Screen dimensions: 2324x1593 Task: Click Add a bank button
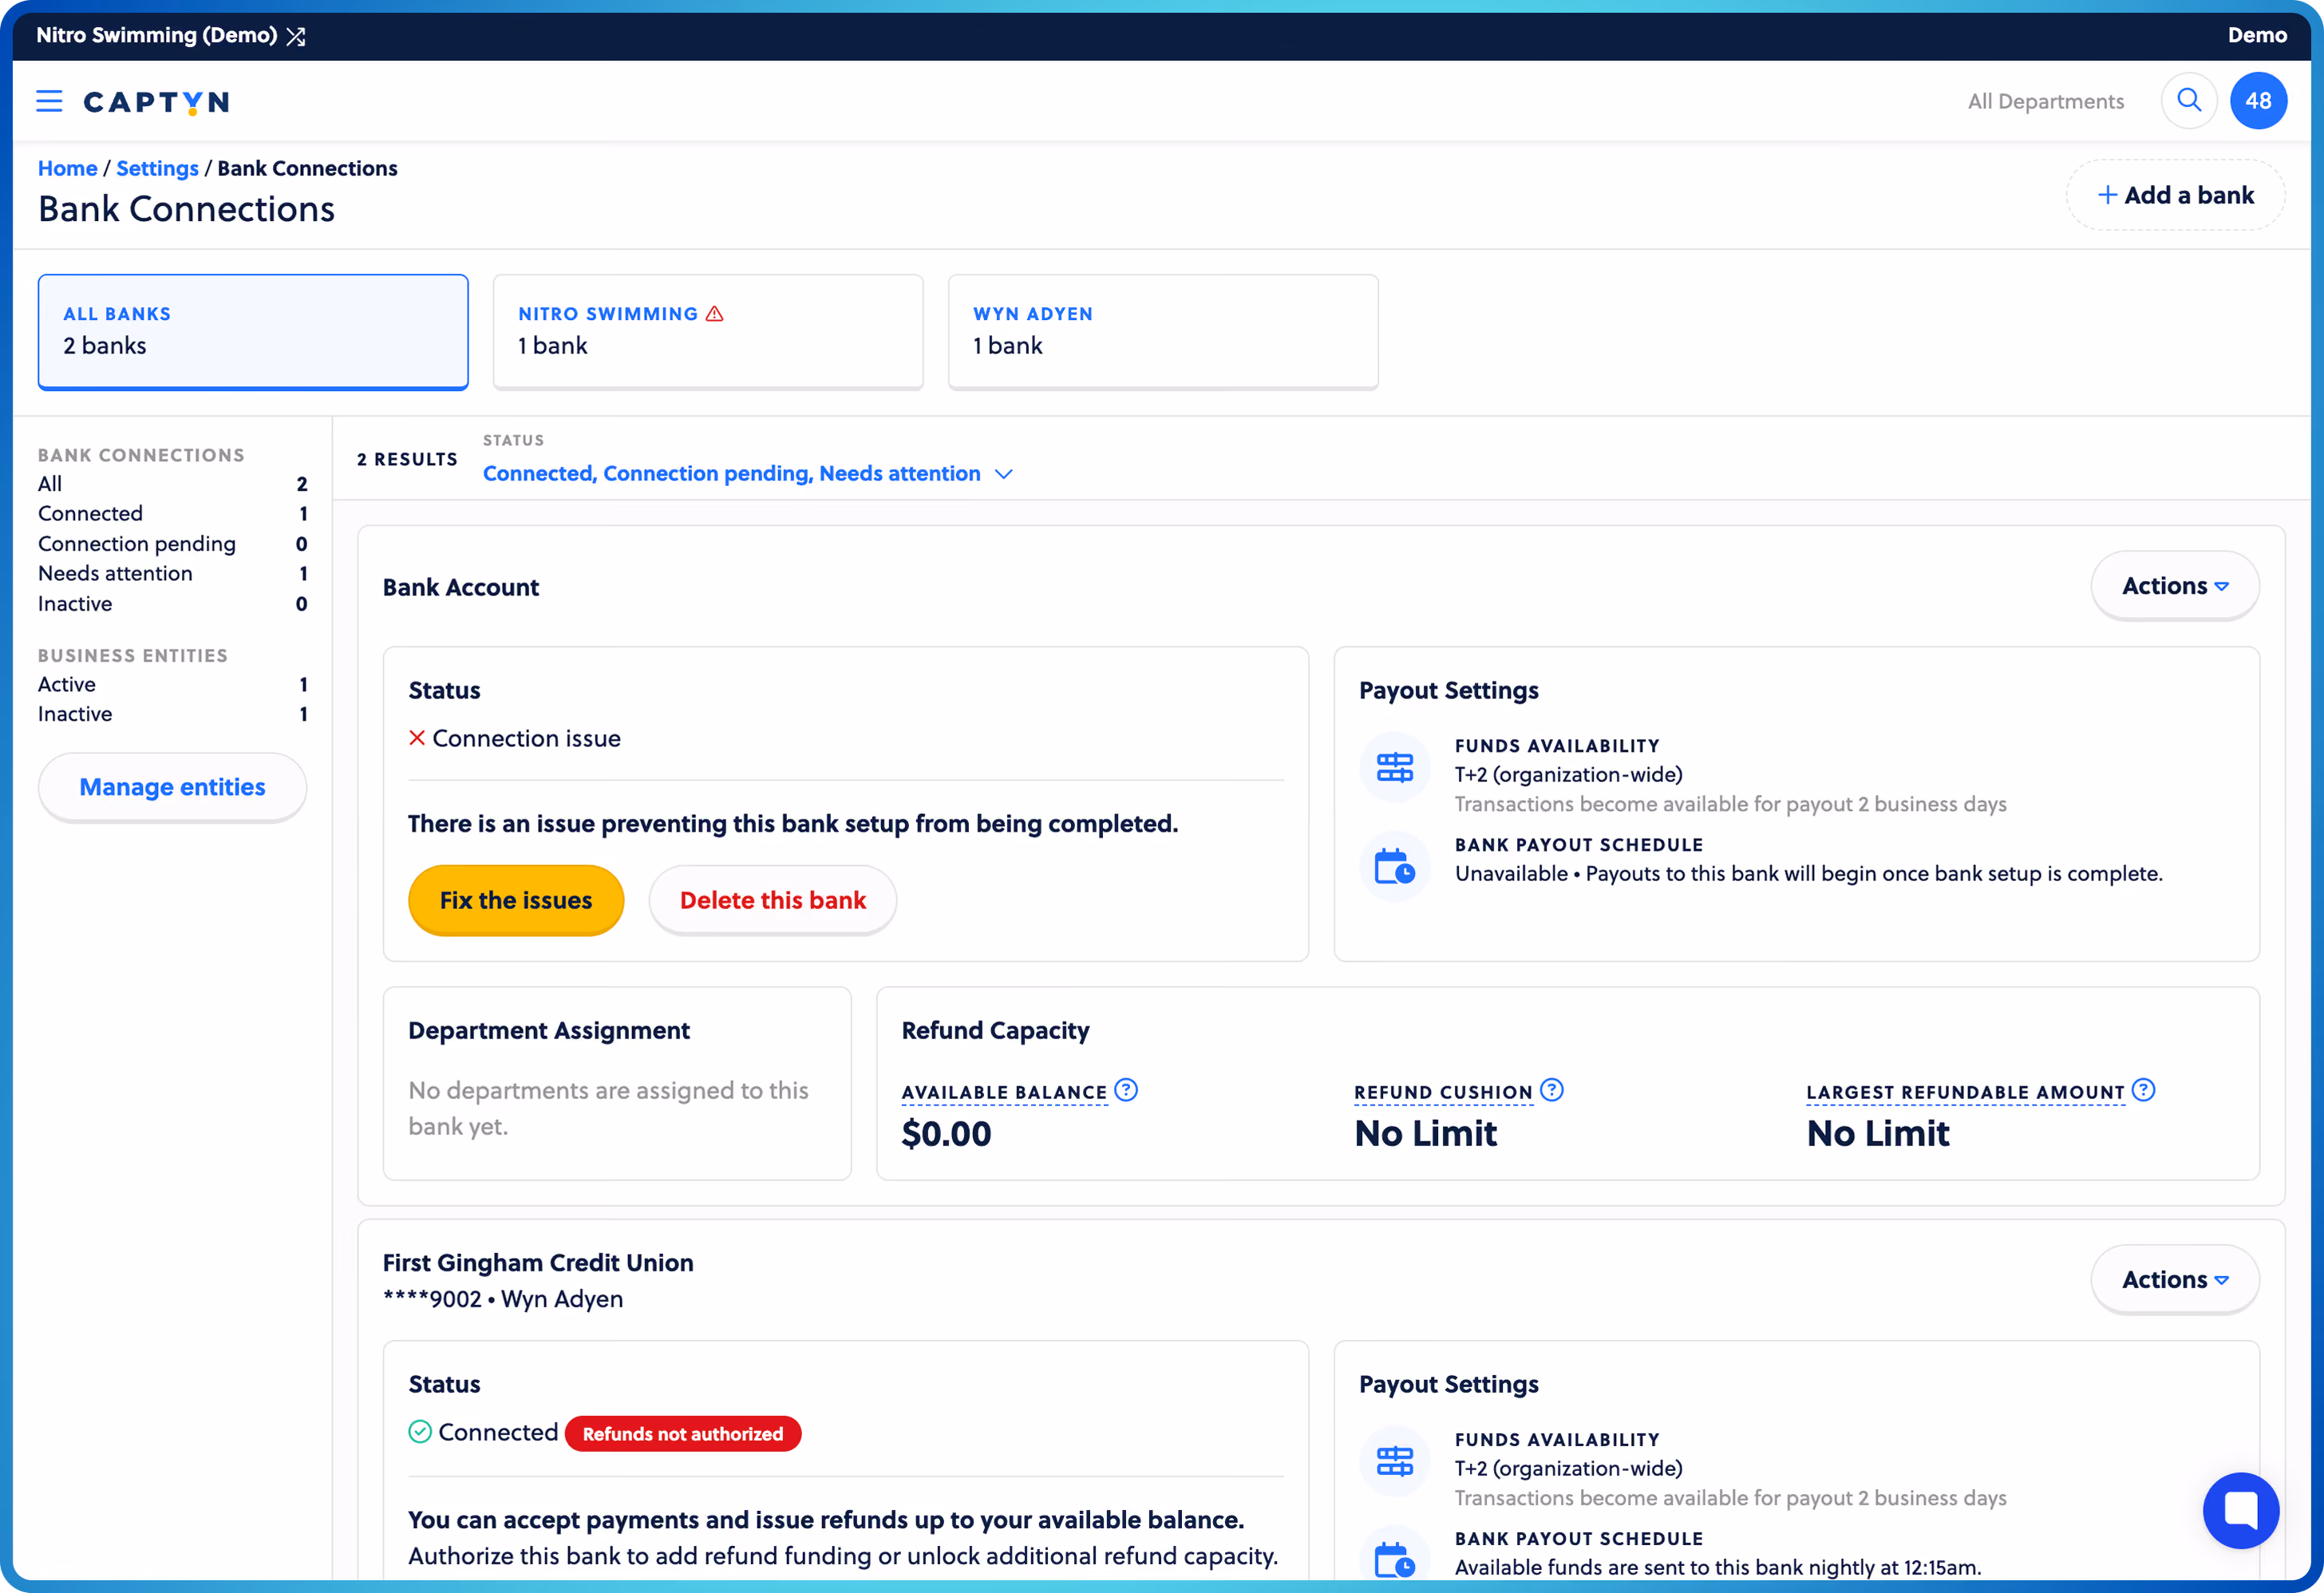point(2175,195)
